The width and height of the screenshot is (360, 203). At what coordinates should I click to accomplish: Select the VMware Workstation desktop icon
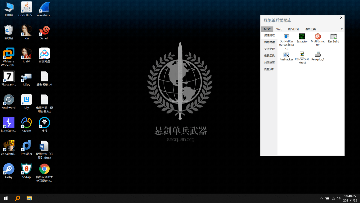pos(9,57)
